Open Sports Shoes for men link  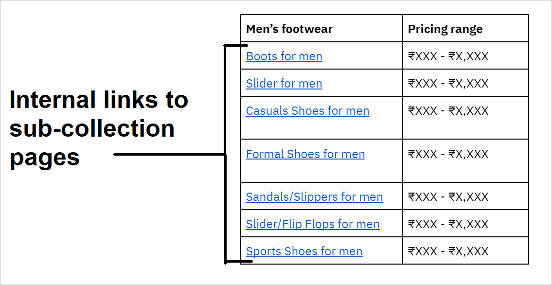[304, 251]
